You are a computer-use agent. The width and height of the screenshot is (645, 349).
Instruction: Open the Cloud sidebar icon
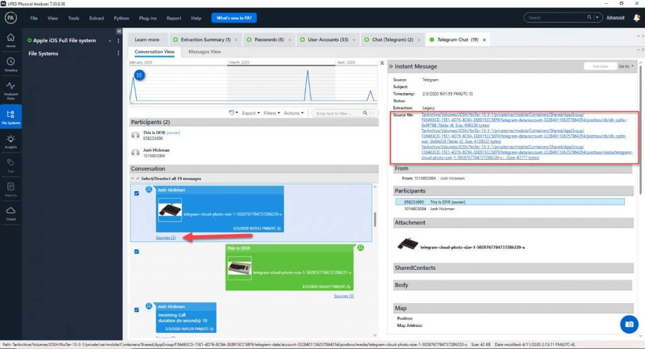tap(11, 213)
